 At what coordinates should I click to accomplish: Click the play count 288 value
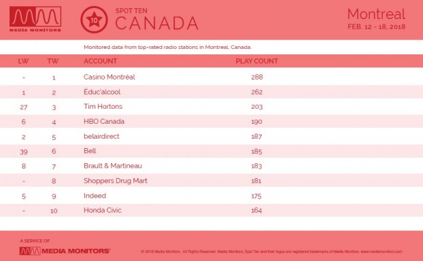coord(257,77)
